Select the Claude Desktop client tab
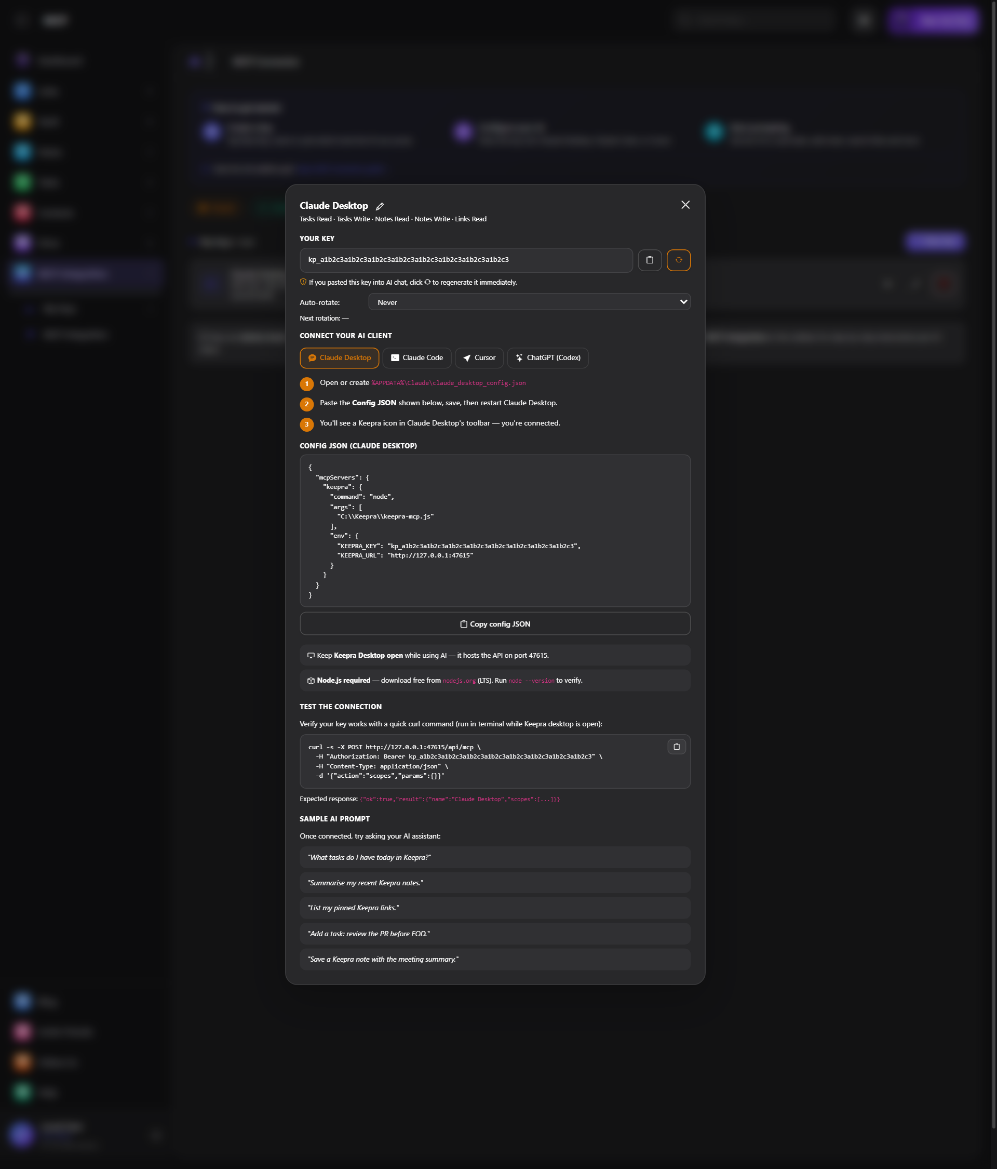Viewport: 997px width, 1169px height. point(340,357)
